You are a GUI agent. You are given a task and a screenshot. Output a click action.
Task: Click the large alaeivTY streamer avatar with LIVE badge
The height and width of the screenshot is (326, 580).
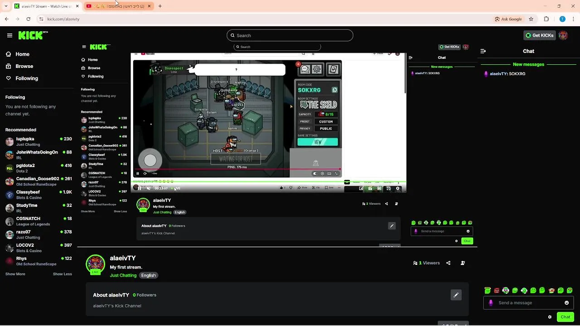pos(95,264)
